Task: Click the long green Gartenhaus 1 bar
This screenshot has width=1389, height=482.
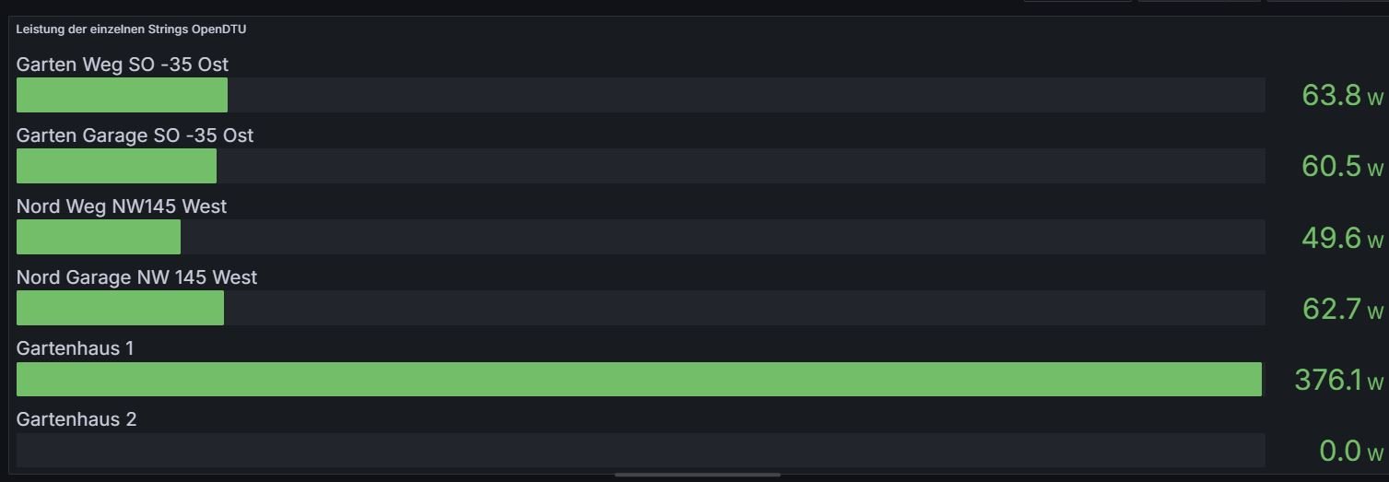Action: click(x=639, y=379)
